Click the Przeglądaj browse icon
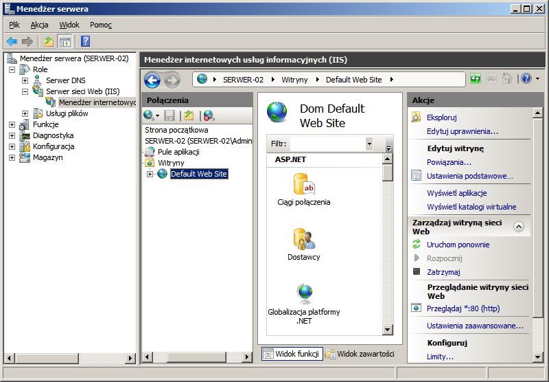The width and height of the screenshot is (549, 382). [x=416, y=308]
